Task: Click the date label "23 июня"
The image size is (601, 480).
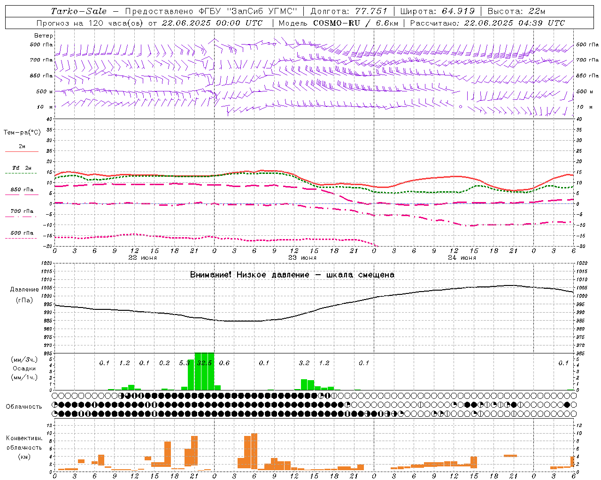Action: [302, 258]
